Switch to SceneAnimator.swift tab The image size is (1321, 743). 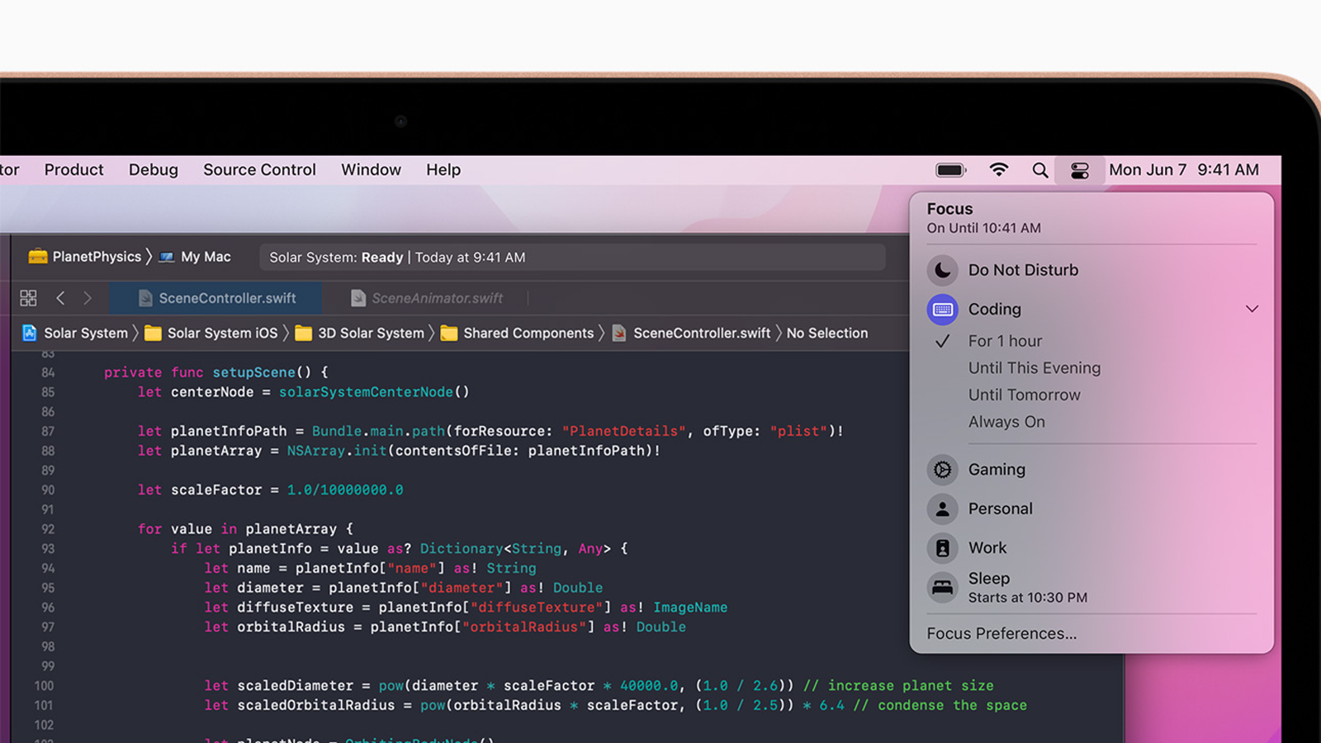(x=427, y=298)
